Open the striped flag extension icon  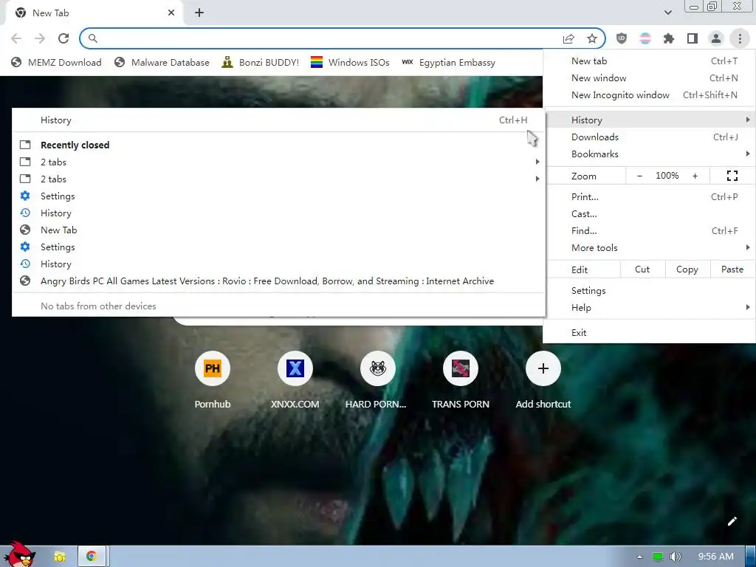click(645, 38)
